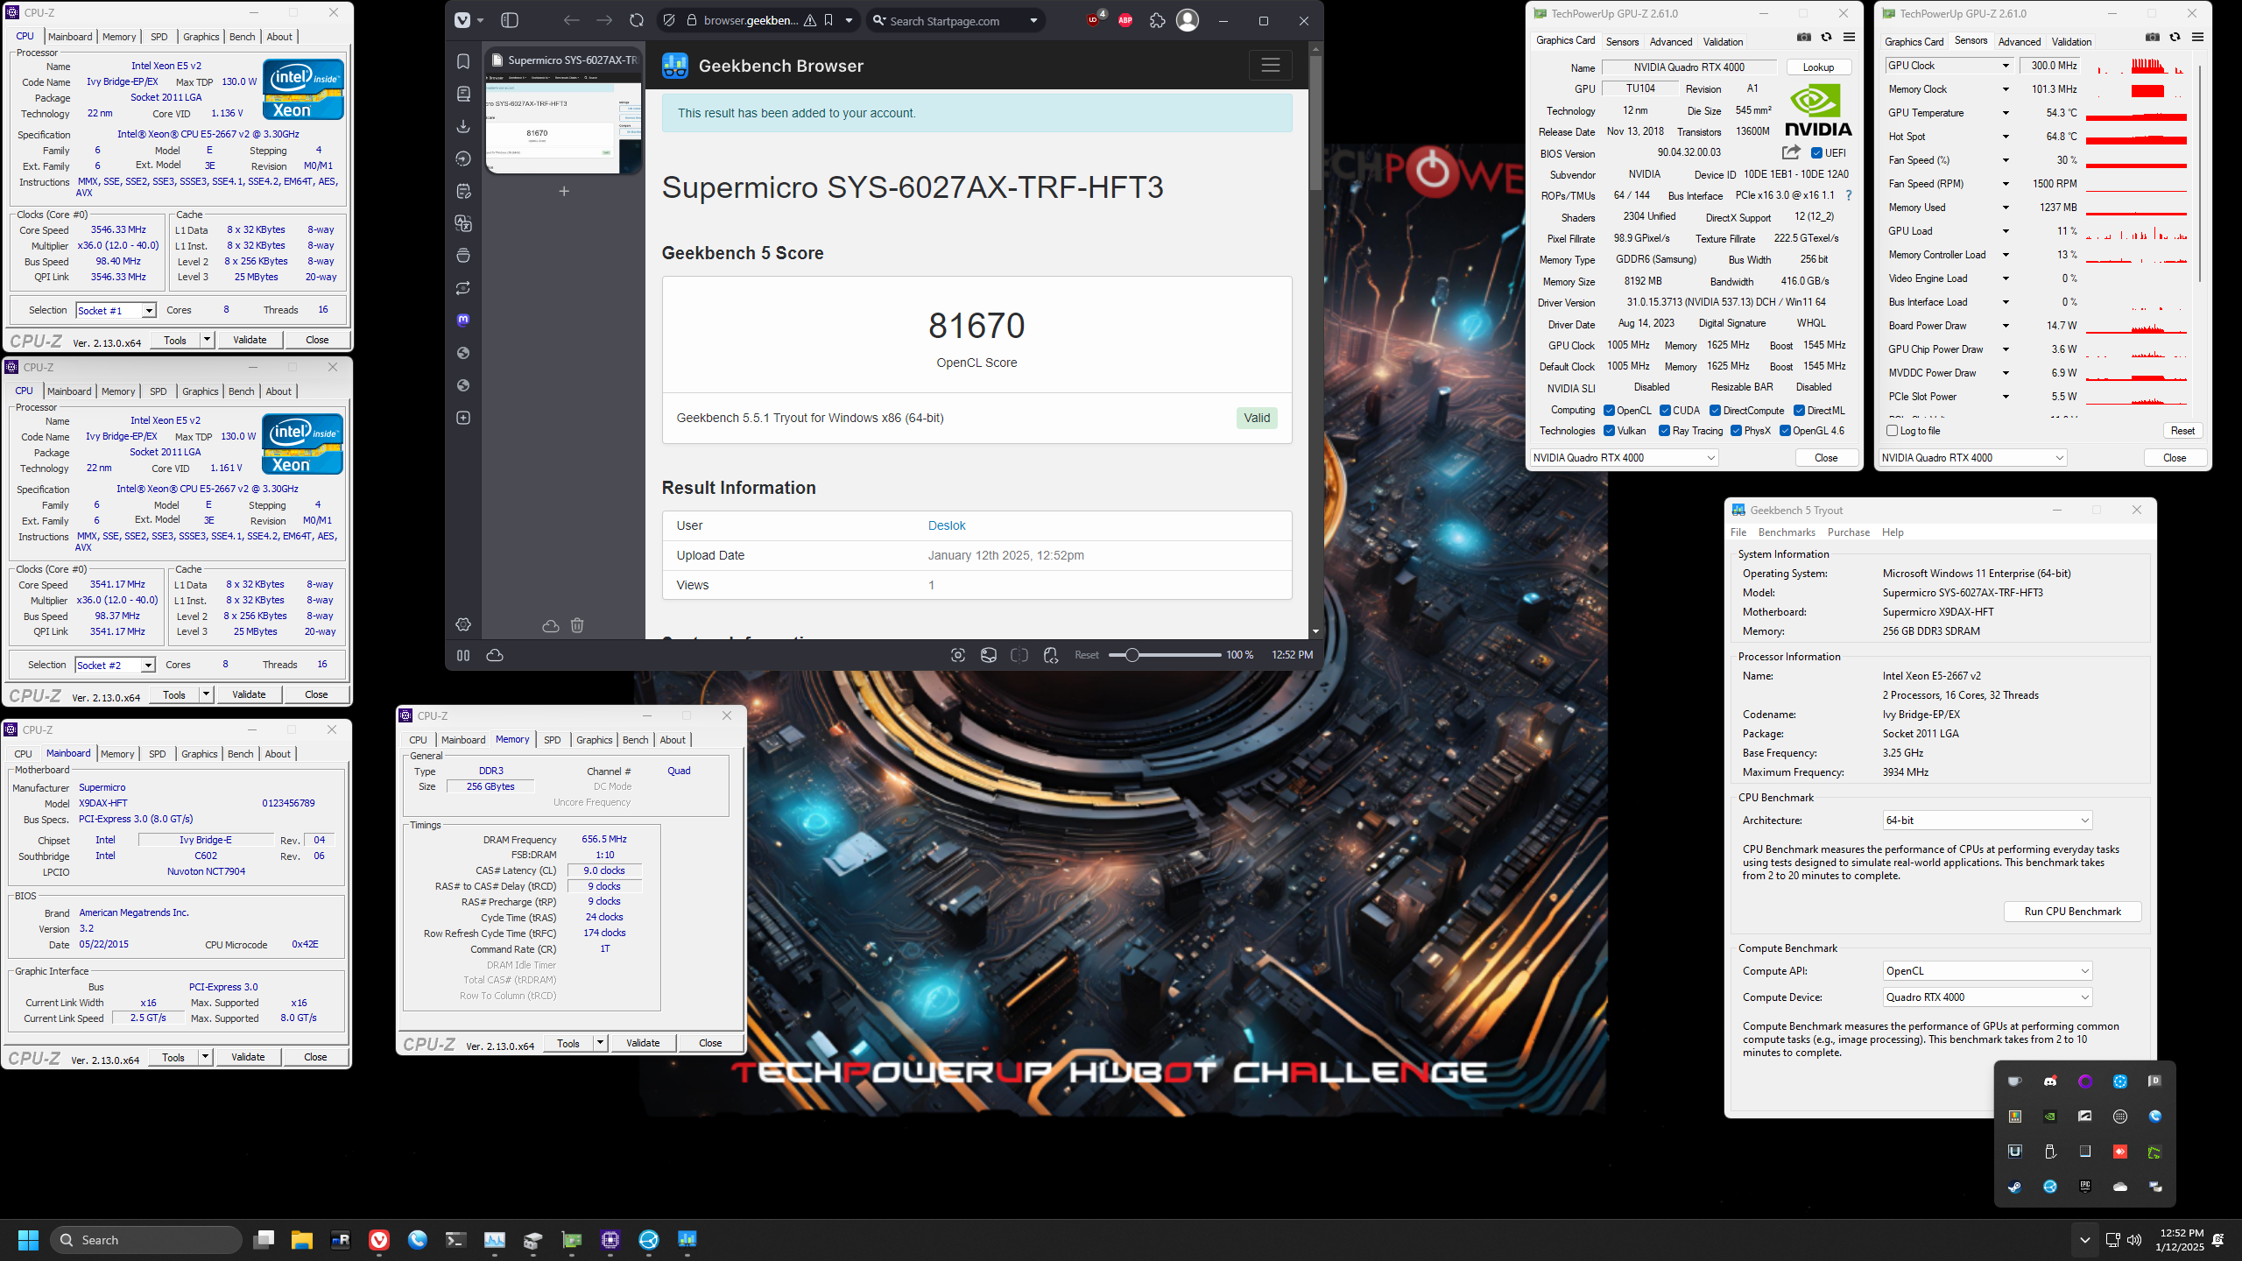2242x1261 pixels.
Task: Open the browser user profile avatar
Action: click(1188, 20)
